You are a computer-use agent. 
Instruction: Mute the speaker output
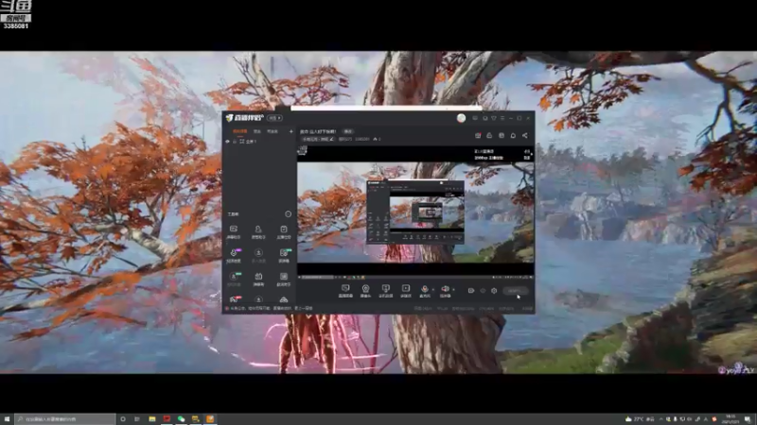[x=445, y=291]
